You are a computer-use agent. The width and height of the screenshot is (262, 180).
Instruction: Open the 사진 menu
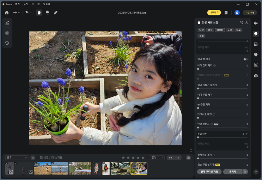pos(25,4)
